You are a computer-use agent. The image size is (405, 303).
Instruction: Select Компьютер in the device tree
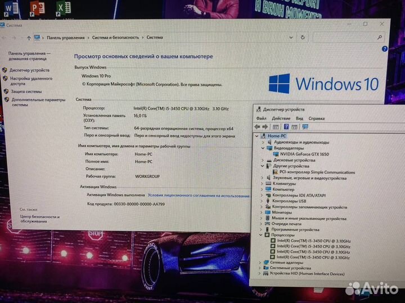(x=283, y=190)
